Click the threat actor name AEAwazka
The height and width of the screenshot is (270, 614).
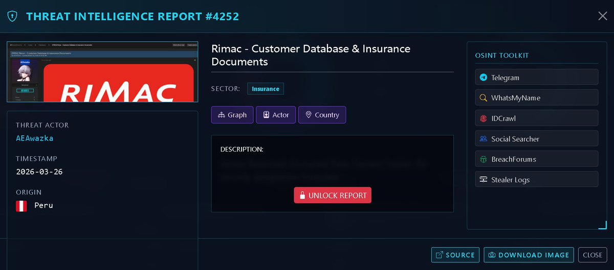35,138
